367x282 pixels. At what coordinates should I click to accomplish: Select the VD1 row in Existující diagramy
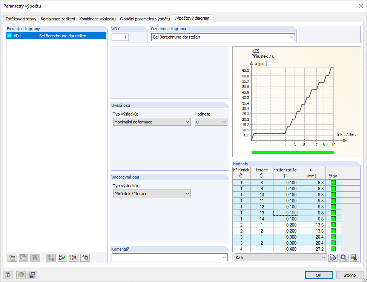point(56,36)
